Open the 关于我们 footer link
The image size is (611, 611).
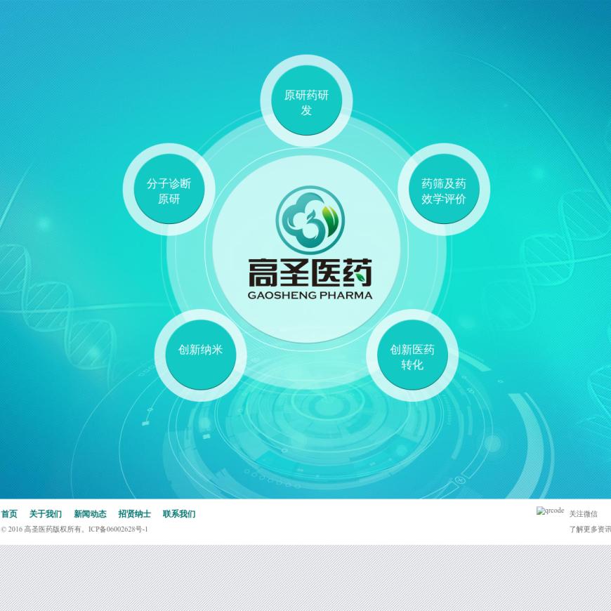[46, 514]
